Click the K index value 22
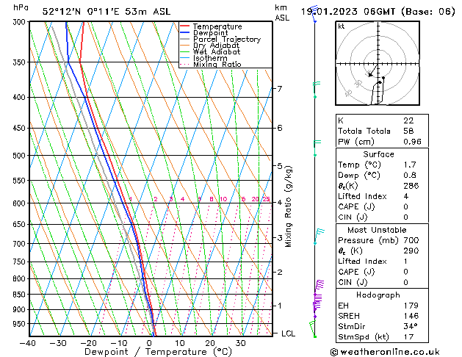The height and width of the screenshot is (357, 462). coord(408,120)
